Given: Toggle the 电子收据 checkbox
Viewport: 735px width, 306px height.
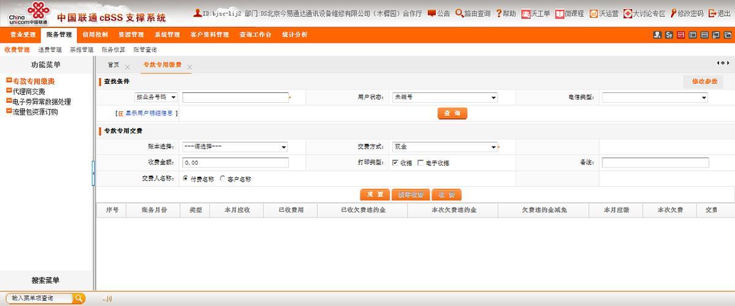Looking at the screenshot, I should point(420,162).
